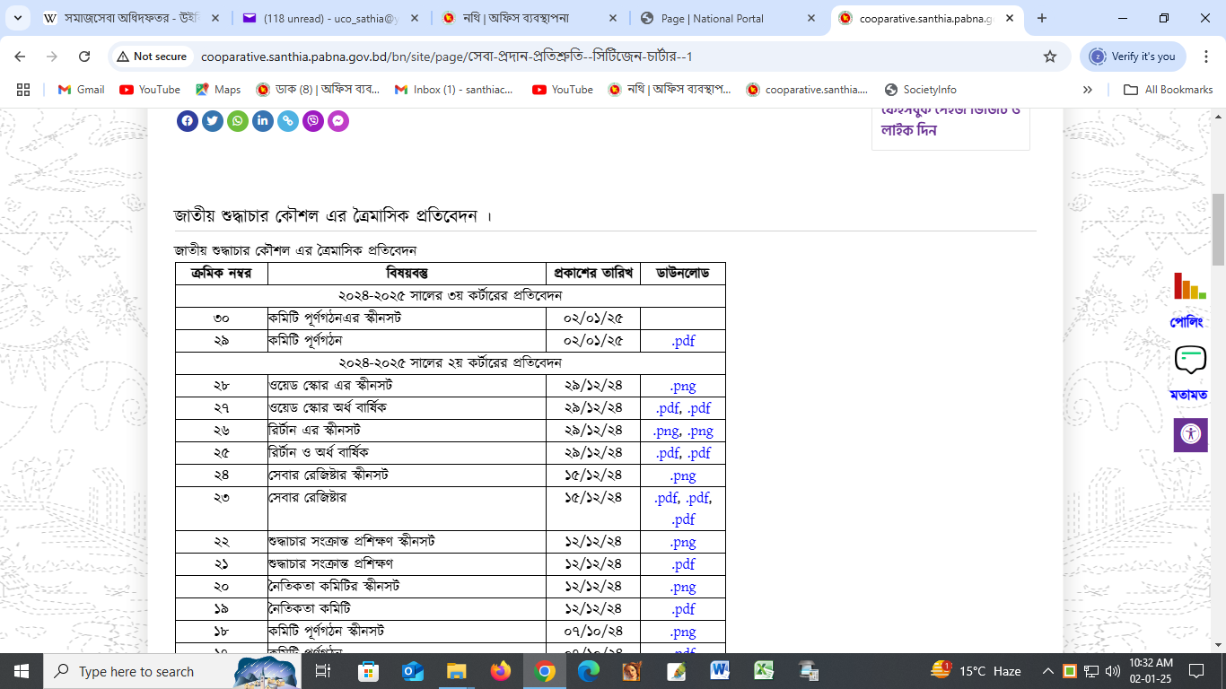Share page via Facebook icon
Viewport: 1226px width, 689px height.
point(188,121)
